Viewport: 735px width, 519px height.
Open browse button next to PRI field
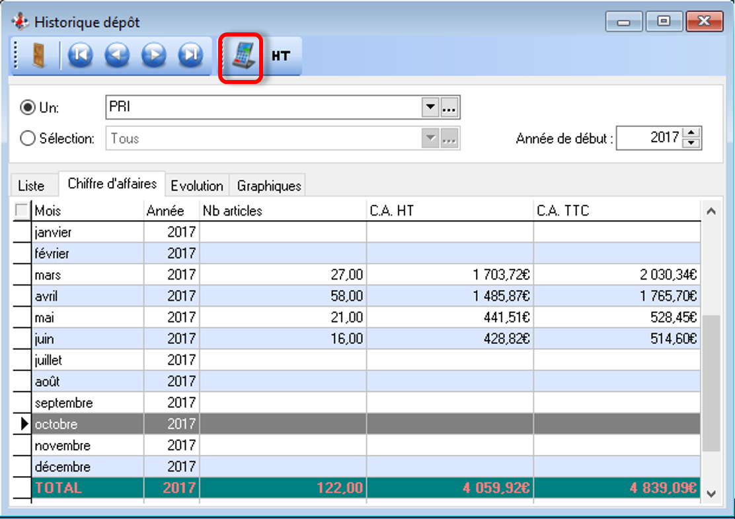coord(450,107)
